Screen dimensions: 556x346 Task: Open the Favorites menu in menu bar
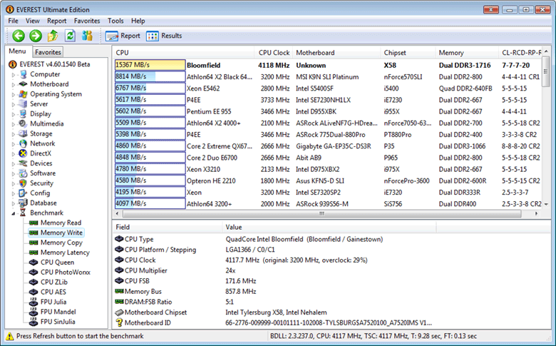click(x=87, y=21)
